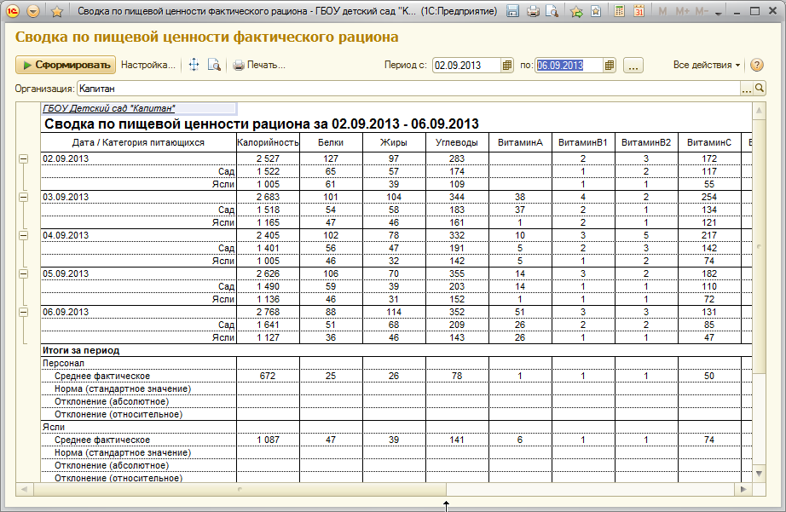786x512 pixels.
Task: Collapse the 05.09.2013 group
Action: click(24, 273)
